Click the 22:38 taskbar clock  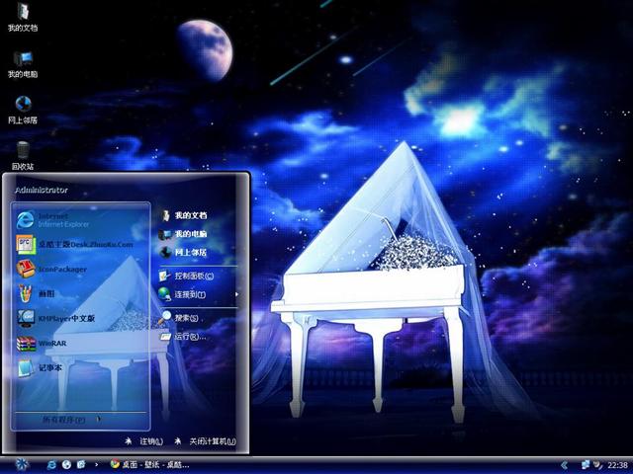(x=617, y=465)
